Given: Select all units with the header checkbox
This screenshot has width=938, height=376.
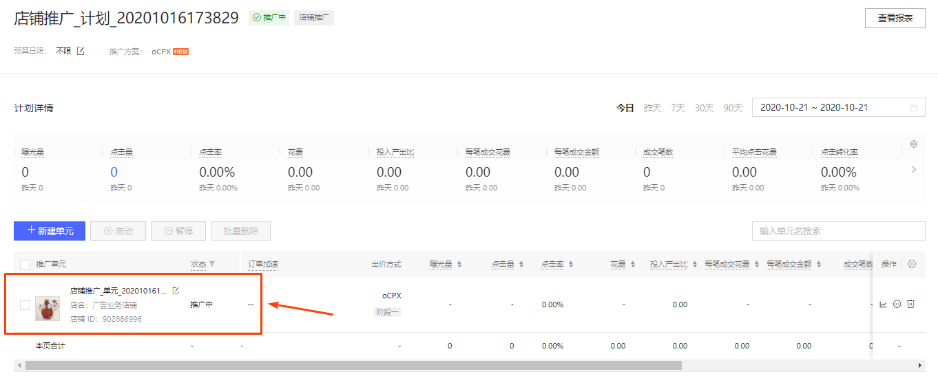Looking at the screenshot, I should click(25, 264).
